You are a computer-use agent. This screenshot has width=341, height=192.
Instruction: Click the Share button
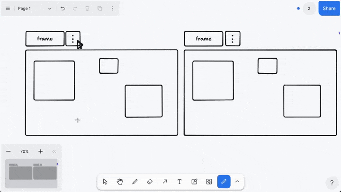pos(329,9)
